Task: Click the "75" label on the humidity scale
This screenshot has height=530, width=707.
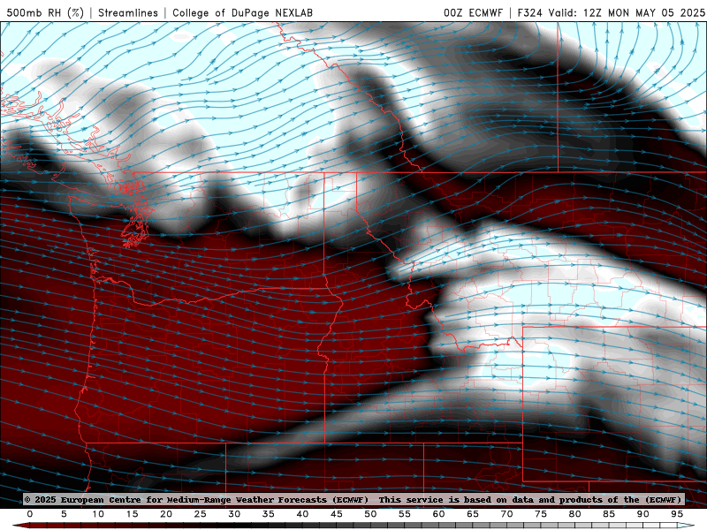Action: pos(541,514)
